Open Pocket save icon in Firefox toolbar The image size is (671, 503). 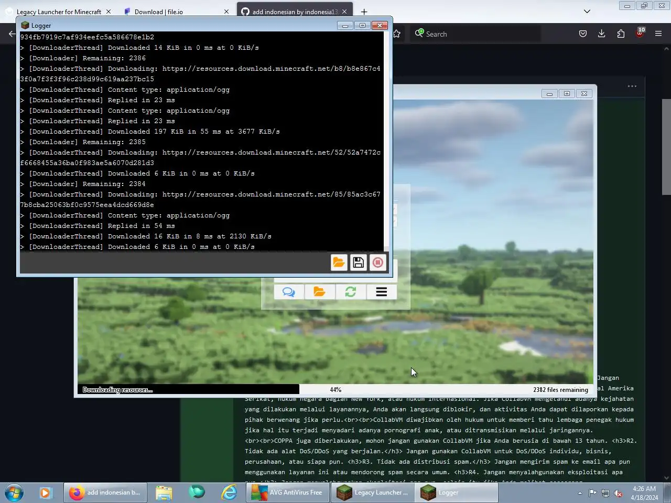click(x=583, y=34)
